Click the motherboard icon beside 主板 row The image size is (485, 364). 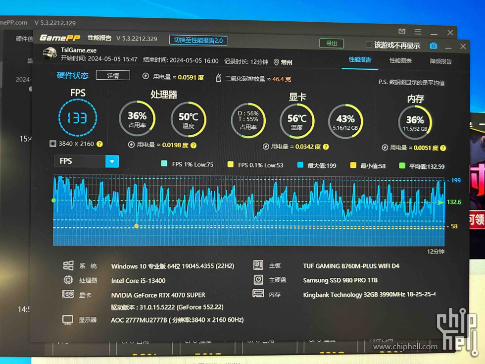click(x=258, y=265)
